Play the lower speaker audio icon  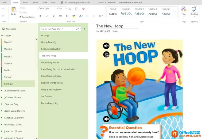[106, 119]
